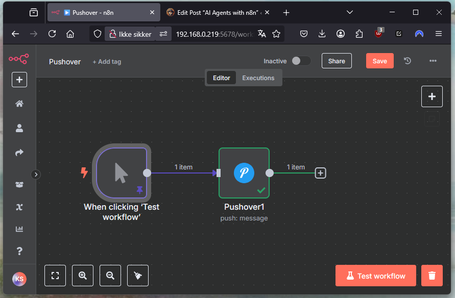Open Shared with you arrow icon
This screenshot has height=298, width=455.
[x=19, y=153]
